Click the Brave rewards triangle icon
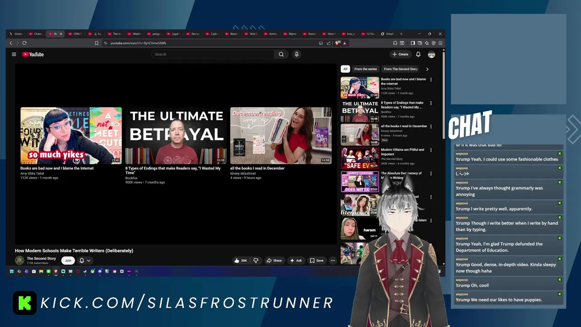This screenshot has height=327, width=581. click(345, 43)
